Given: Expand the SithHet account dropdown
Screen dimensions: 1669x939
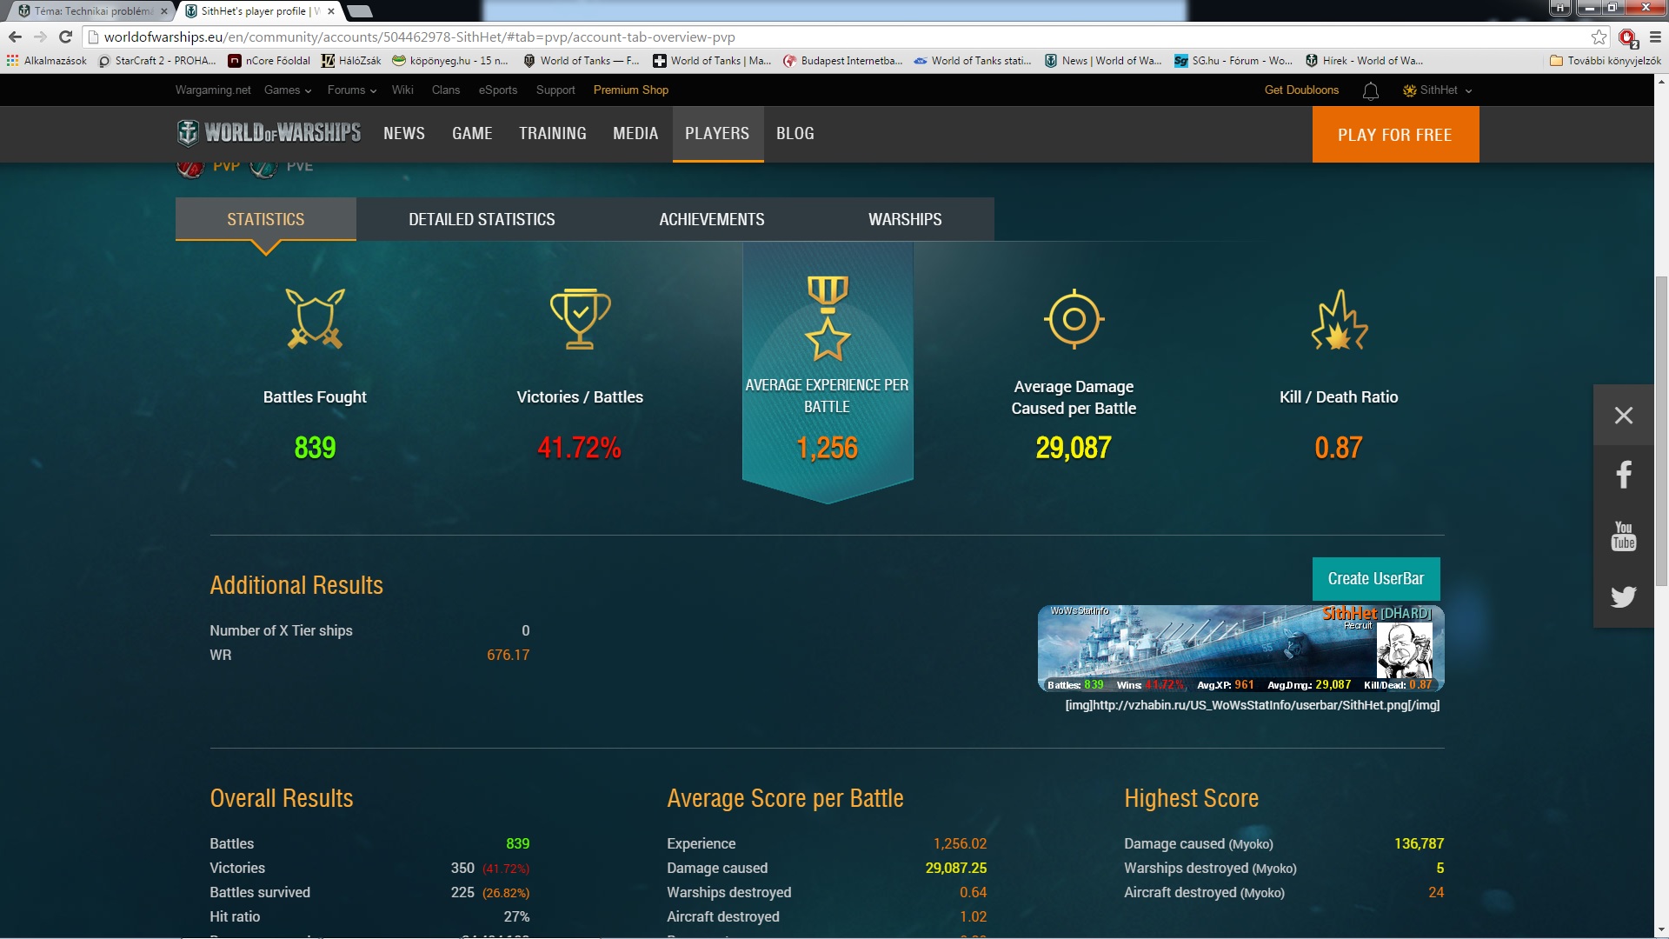Looking at the screenshot, I should (x=1438, y=90).
